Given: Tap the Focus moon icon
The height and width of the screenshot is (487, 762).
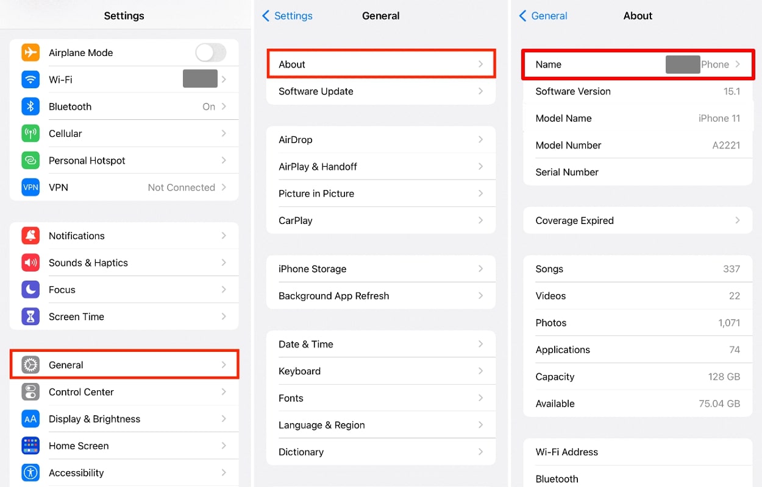Looking at the screenshot, I should 30,290.
